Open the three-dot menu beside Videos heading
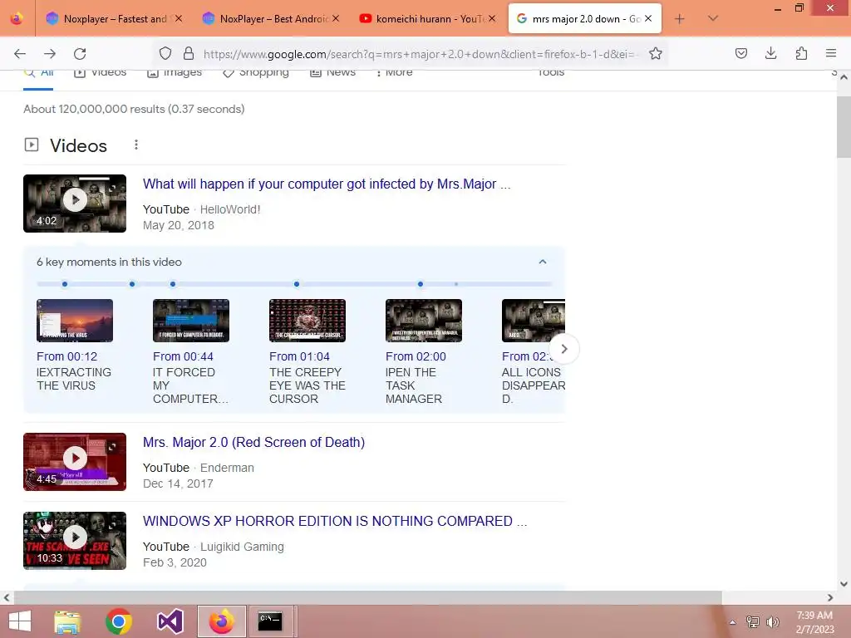The width and height of the screenshot is (851, 638). tap(136, 145)
